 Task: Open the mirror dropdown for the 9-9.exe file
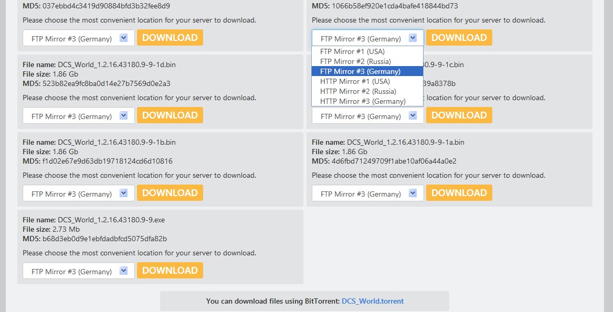(79, 271)
